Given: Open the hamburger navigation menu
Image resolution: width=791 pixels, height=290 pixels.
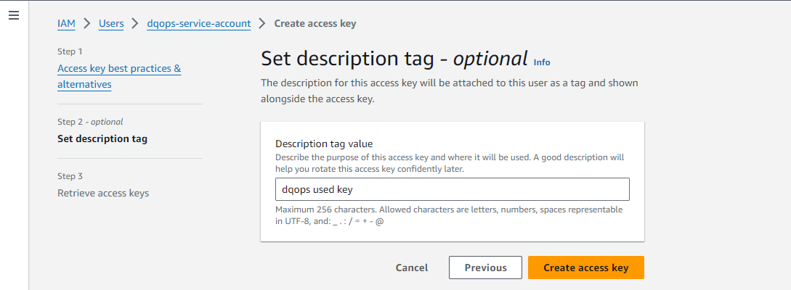Looking at the screenshot, I should 14,16.
